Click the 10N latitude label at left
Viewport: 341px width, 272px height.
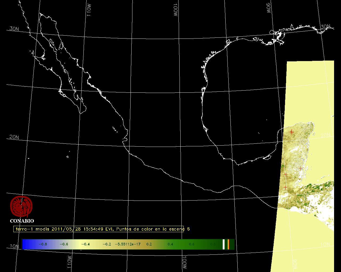click(14, 246)
